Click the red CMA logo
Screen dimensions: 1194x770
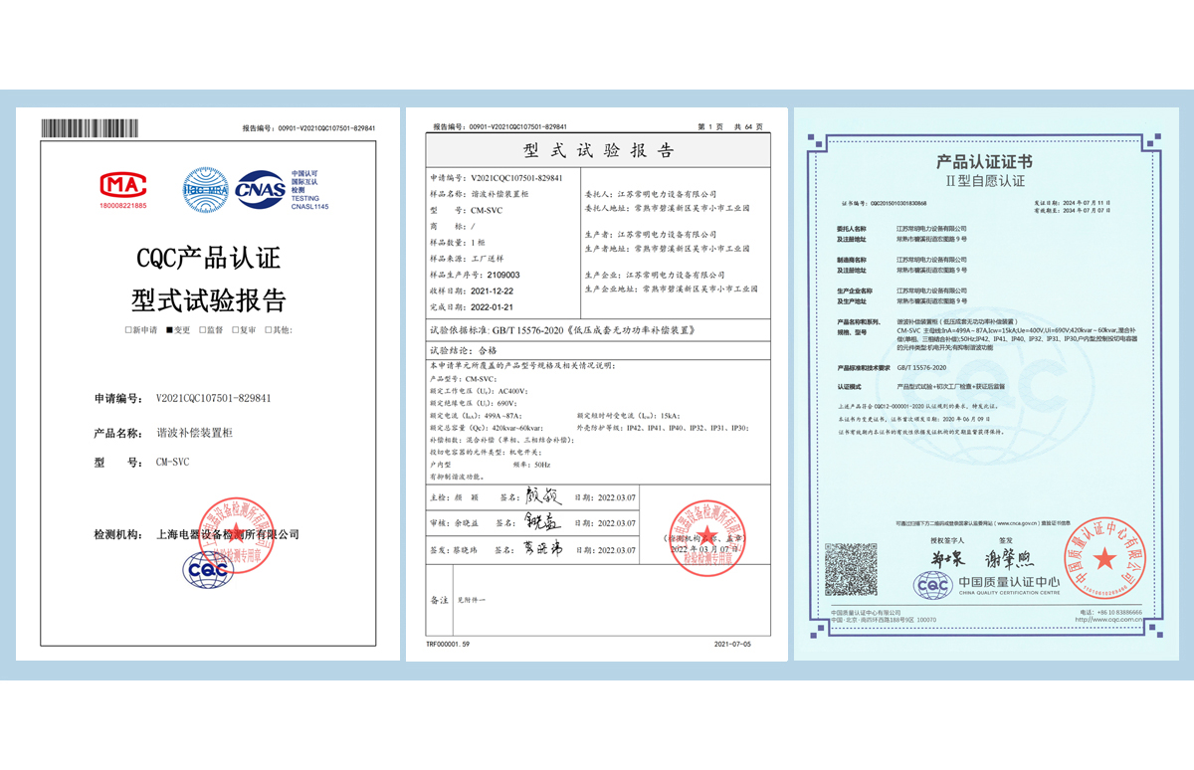coord(122,185)
